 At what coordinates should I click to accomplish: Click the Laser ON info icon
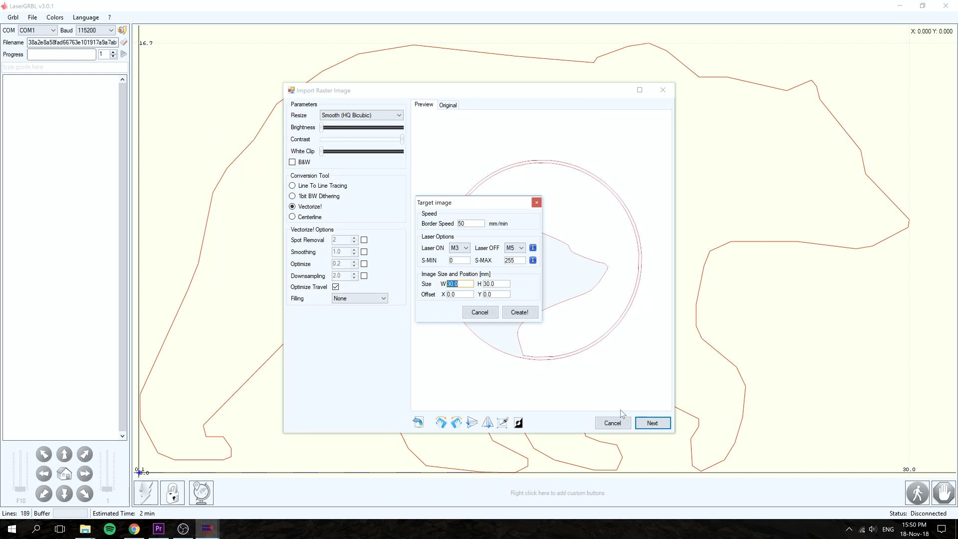point(533,248)
